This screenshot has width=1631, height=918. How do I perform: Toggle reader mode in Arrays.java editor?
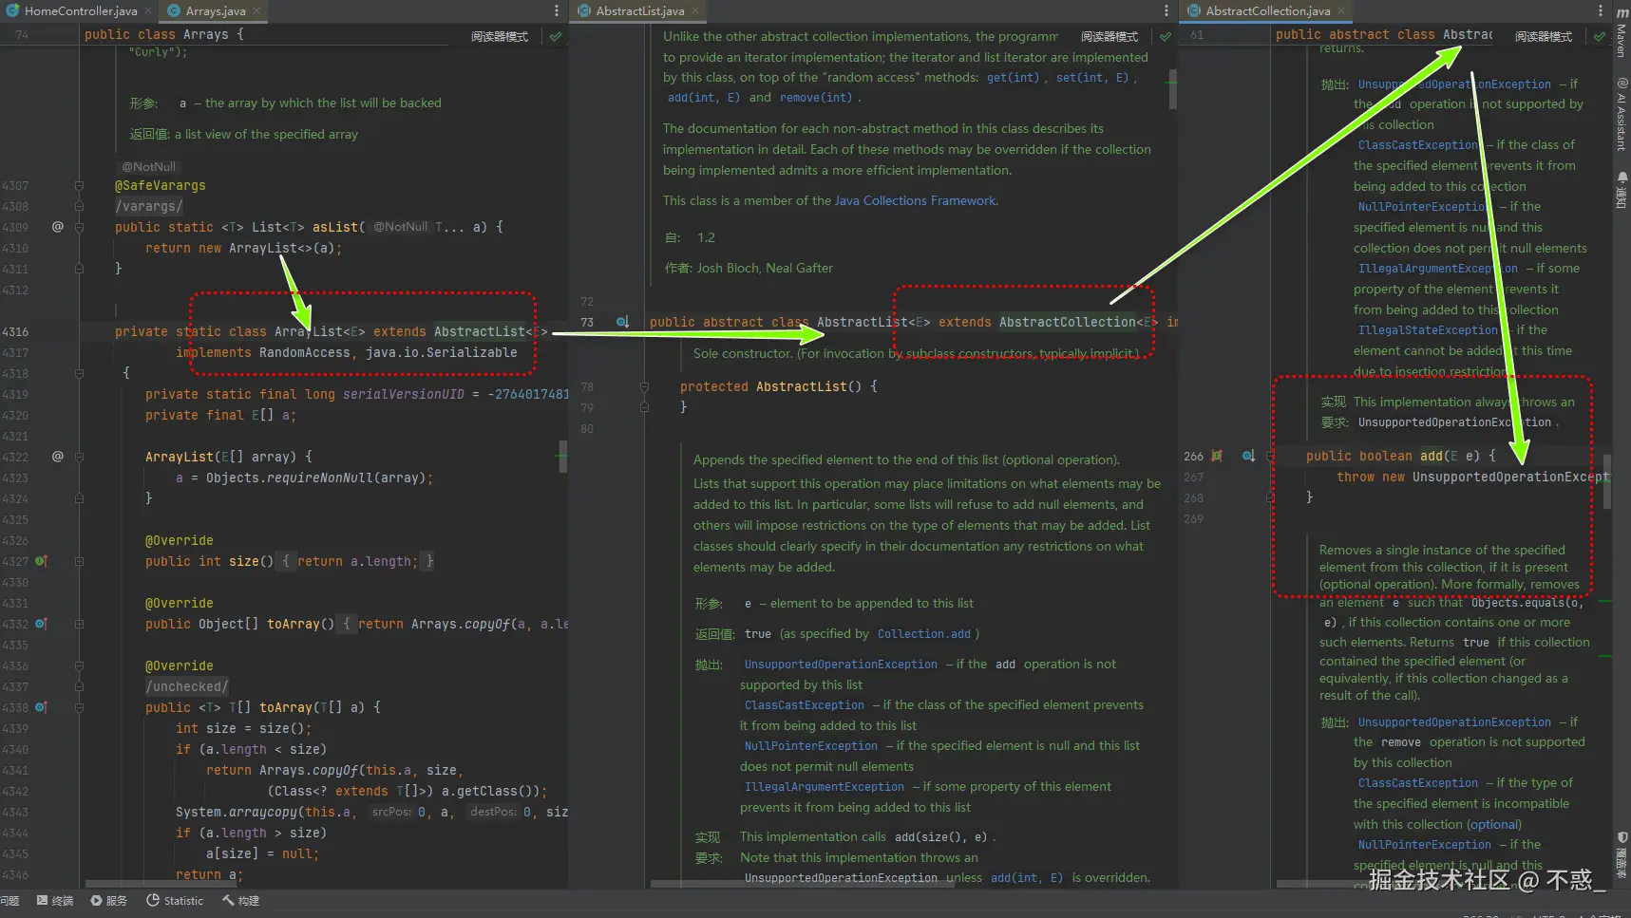pyautogui.click(x=500, y=36)
